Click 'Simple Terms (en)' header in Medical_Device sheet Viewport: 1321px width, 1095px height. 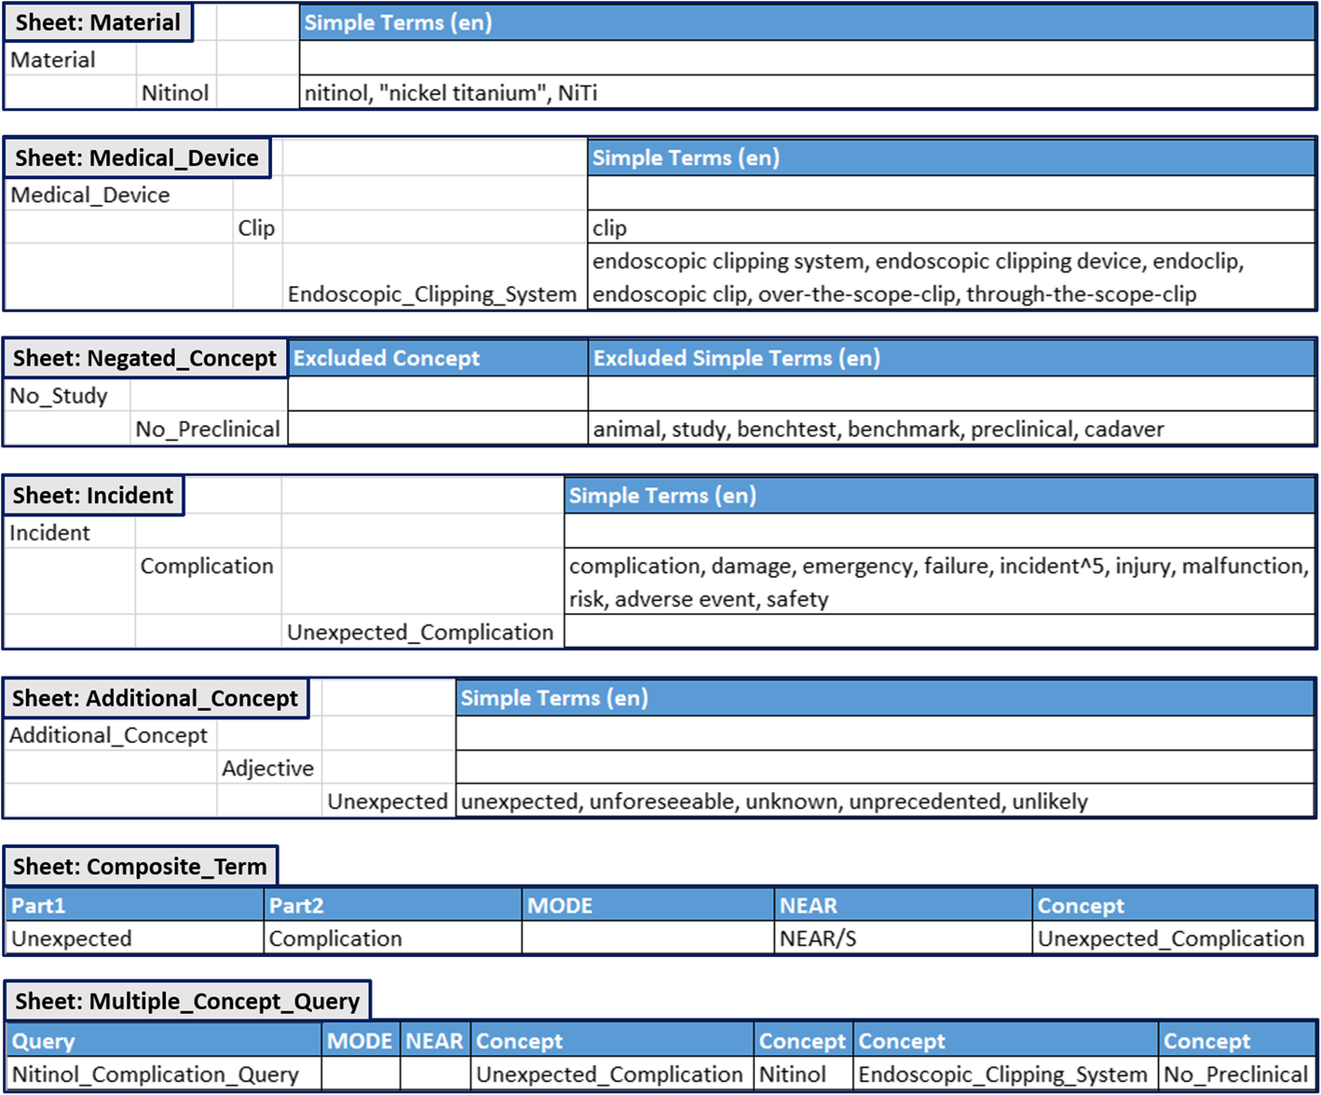[x=951, y=157]
